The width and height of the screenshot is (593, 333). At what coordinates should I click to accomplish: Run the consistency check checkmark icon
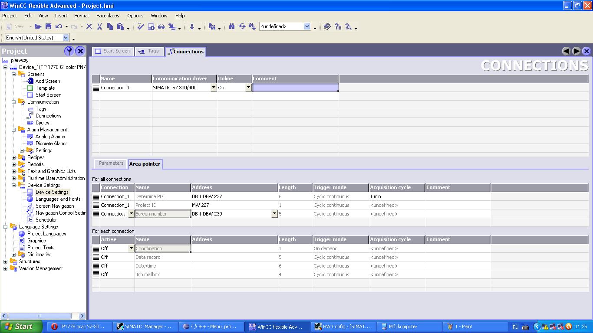point(140,26)
